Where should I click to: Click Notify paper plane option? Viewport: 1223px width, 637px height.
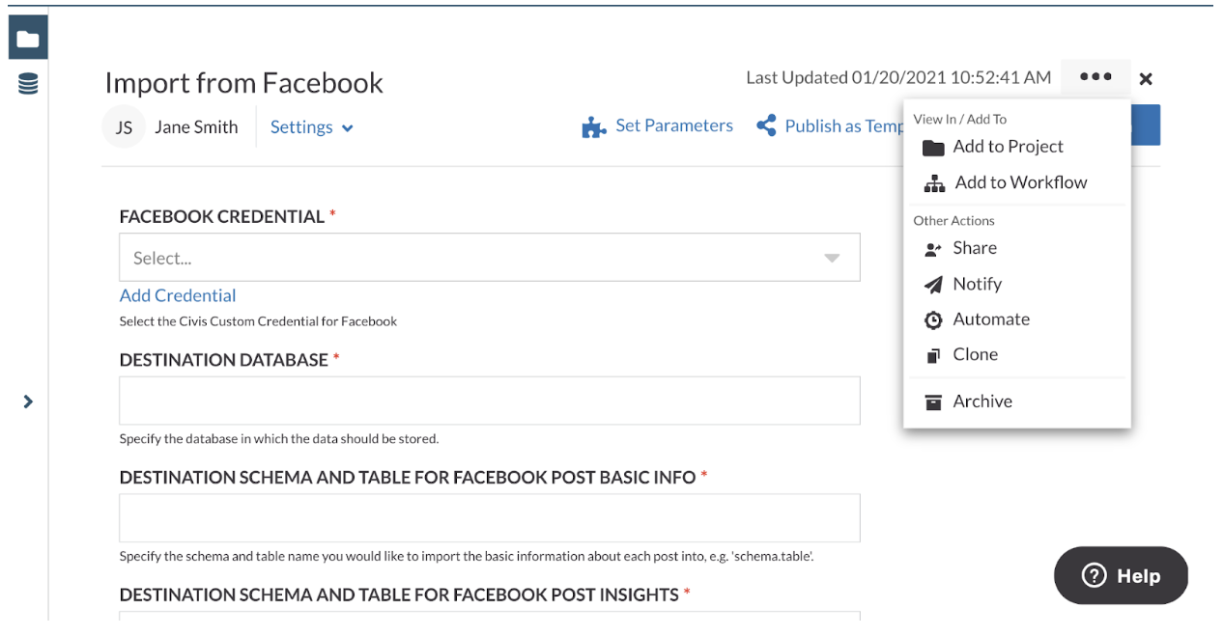[976, 284]
